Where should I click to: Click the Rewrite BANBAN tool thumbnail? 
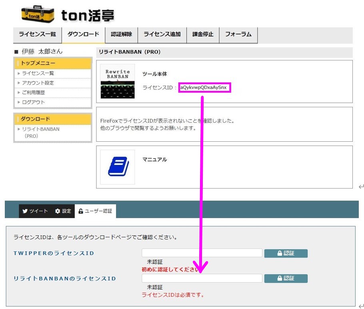click(x=117, y=81)
